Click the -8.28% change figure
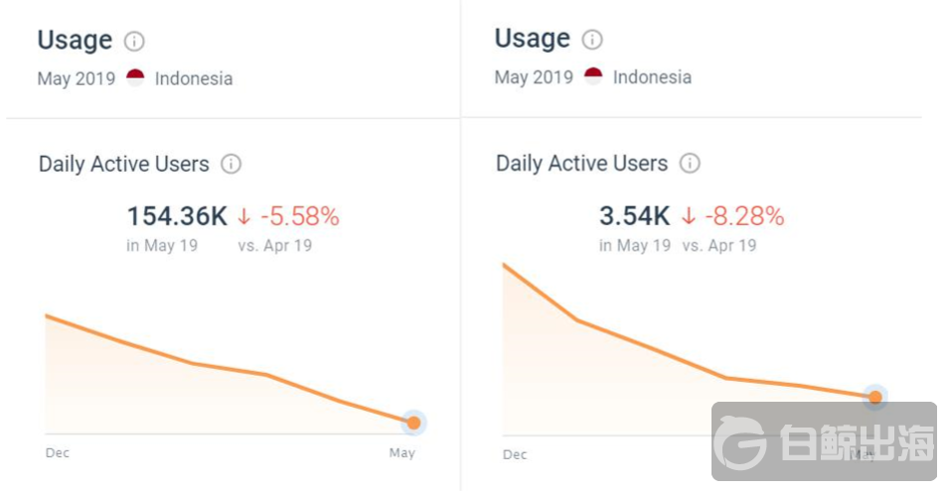The image size is (947, 491). click(744, 215)
